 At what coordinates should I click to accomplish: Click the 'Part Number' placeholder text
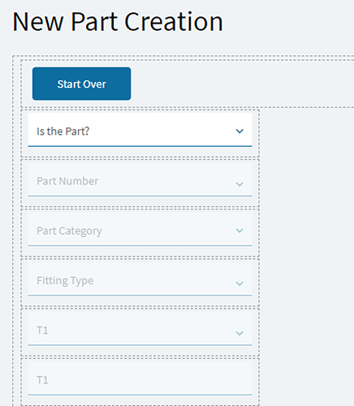pyautogui.click(x=67, y=181)
